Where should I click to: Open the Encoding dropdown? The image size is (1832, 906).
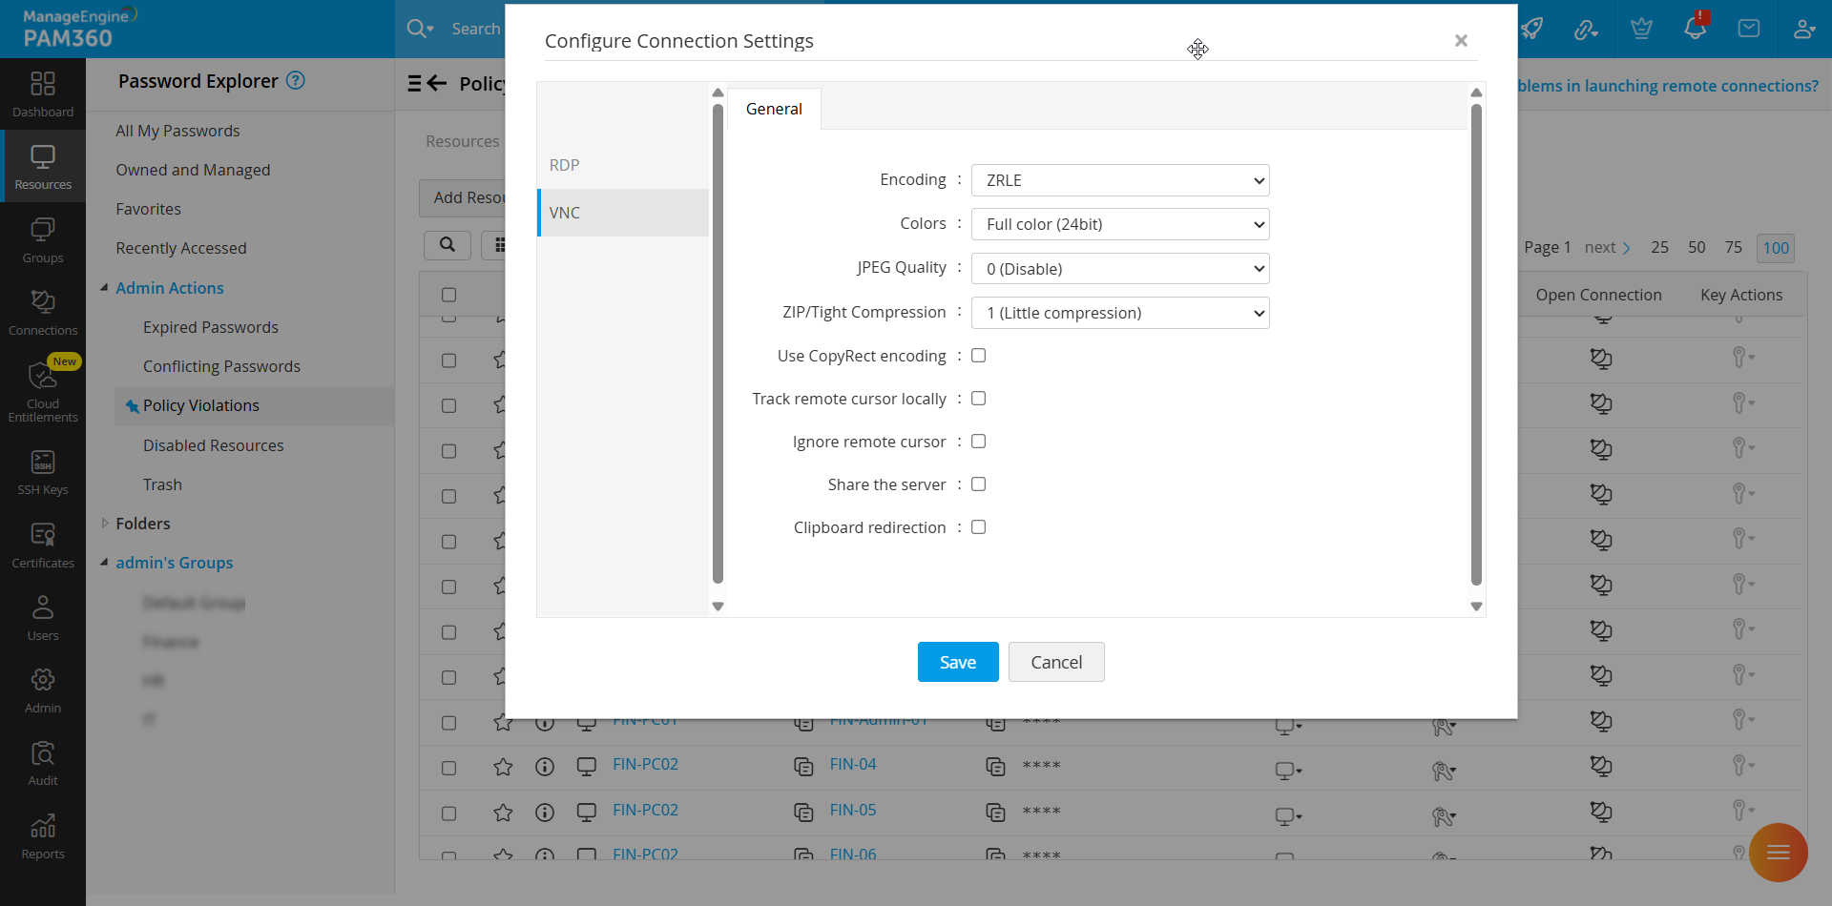[1119, 180]
